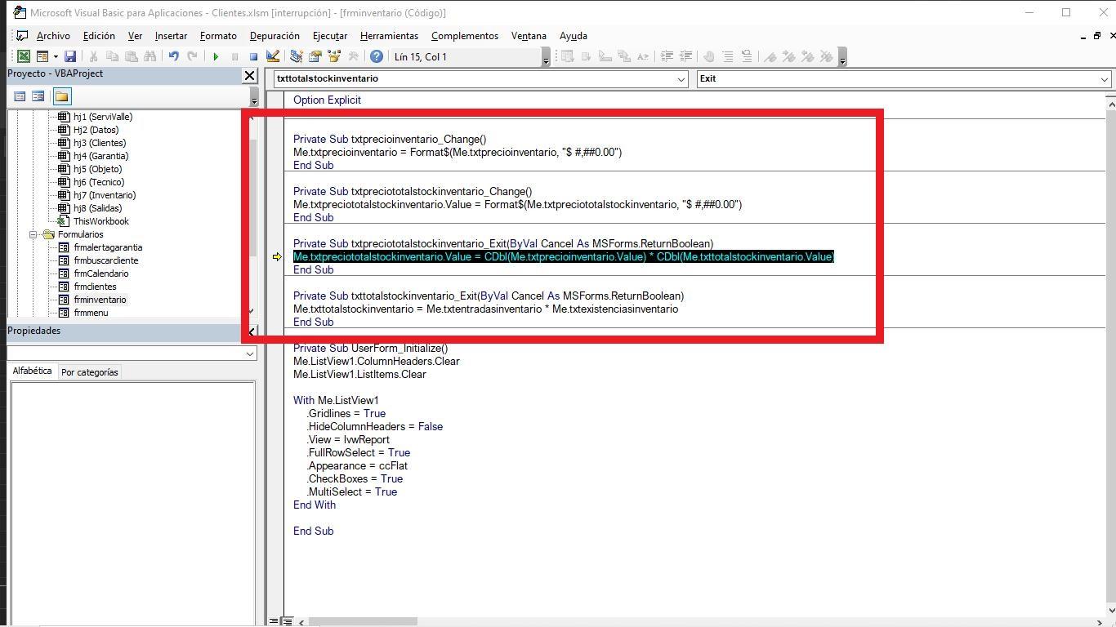Screen dimensions: 1116x627
Task: Click the Break pause button
Action: coord(234,56)
